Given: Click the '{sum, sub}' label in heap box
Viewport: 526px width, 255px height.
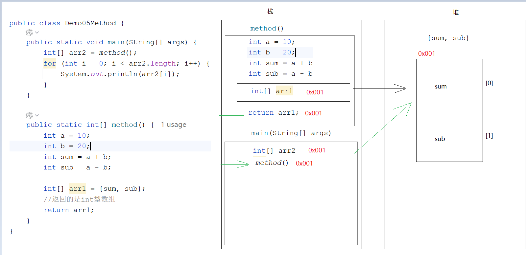Looking at the screenshot, I should pyautogui.click(x=448, y=38).
